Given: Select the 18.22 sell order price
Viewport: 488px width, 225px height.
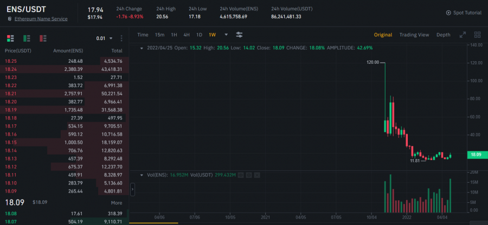Looking at the screenshot, I should coord(11,85).
